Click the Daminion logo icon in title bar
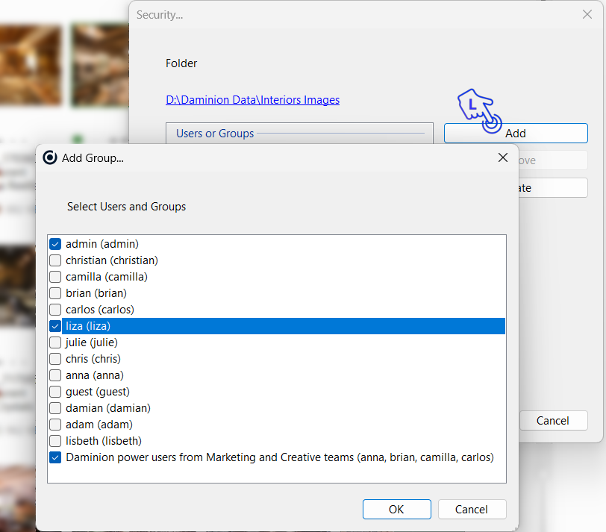606x532 pixels. [x=50, y=157]
